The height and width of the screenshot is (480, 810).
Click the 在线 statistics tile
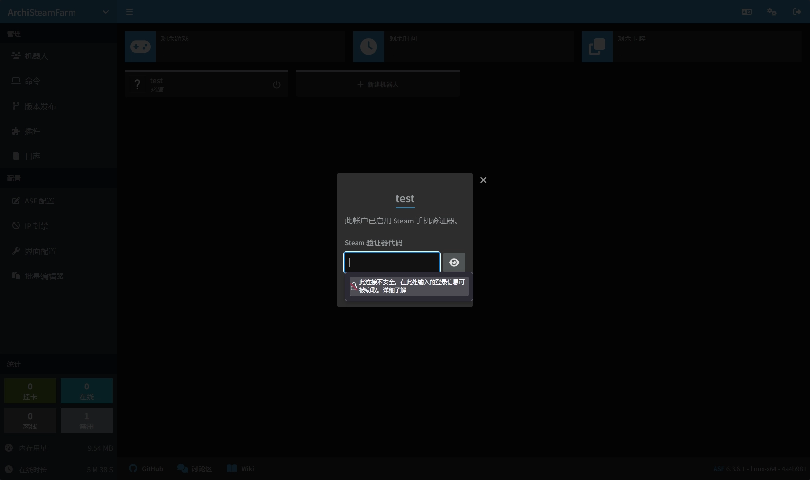tap(87, 391)
